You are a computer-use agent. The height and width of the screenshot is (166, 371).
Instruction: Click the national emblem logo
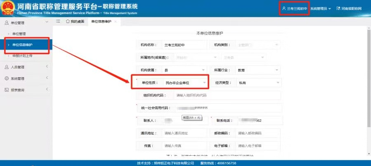click(x=8, y=9)
